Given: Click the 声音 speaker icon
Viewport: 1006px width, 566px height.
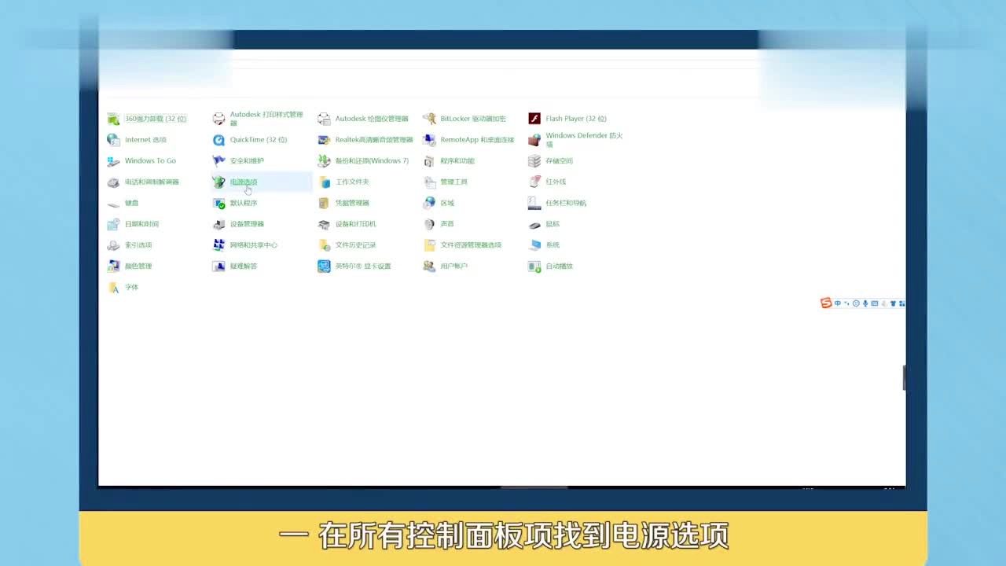Looking at the screenshot, I should pyautogui.click(x=429, y=224).
